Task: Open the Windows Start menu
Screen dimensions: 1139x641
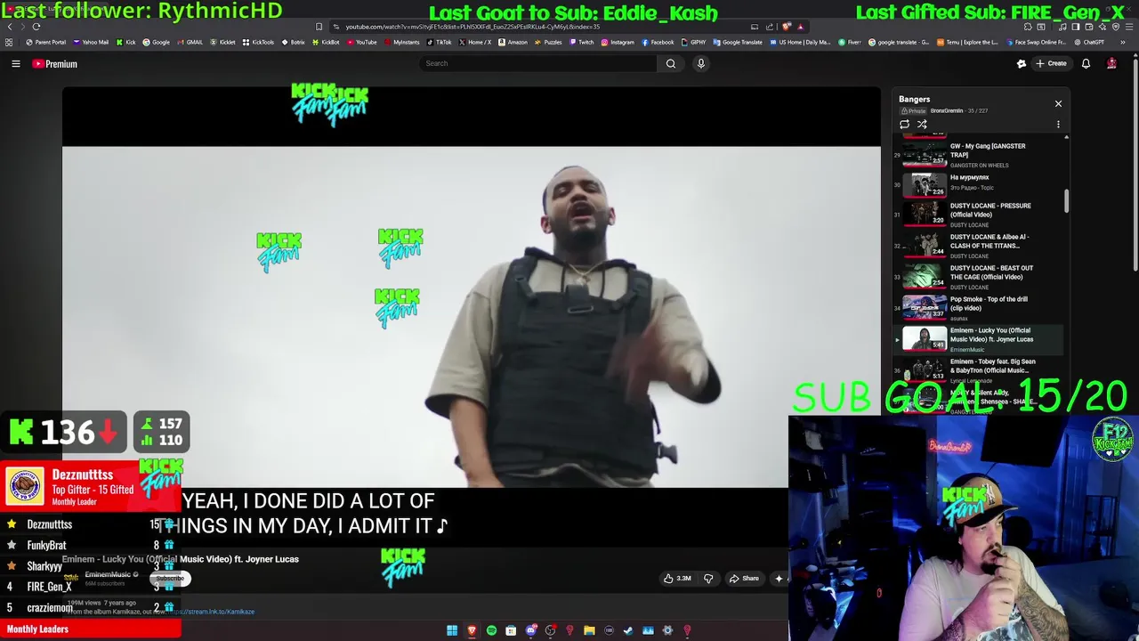Action: 452,630
